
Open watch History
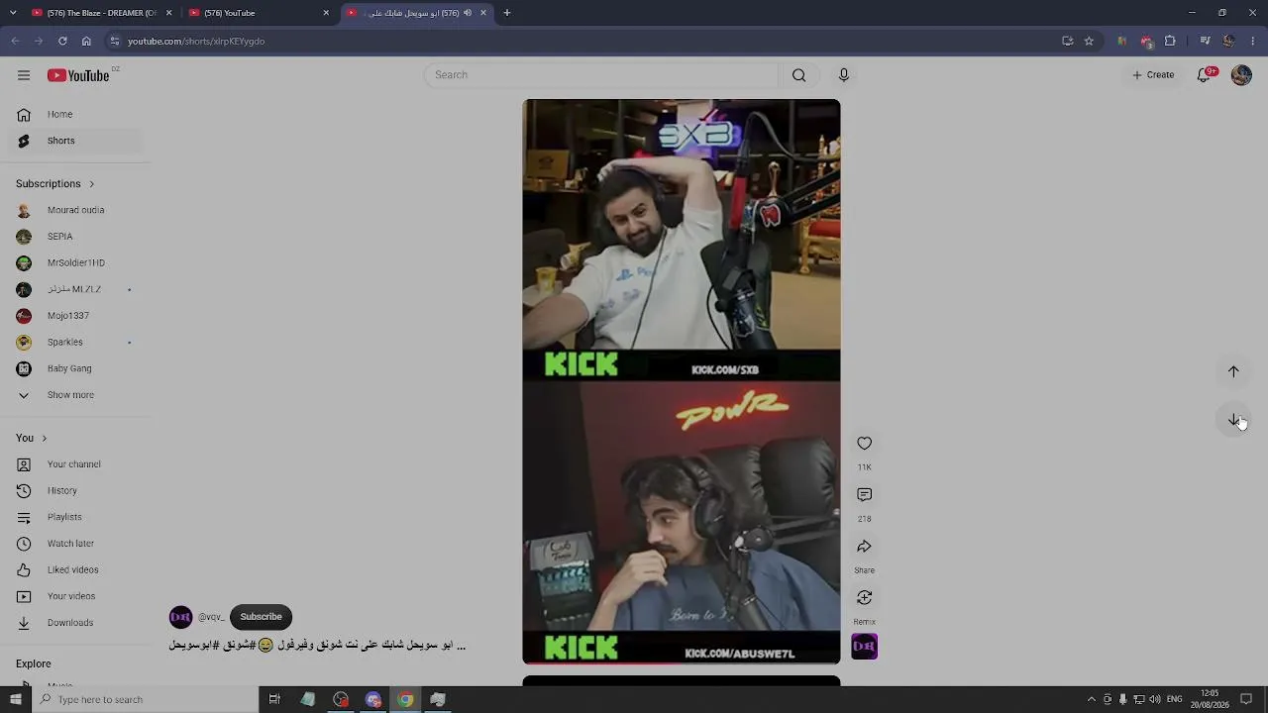click(x=75, y=490)
